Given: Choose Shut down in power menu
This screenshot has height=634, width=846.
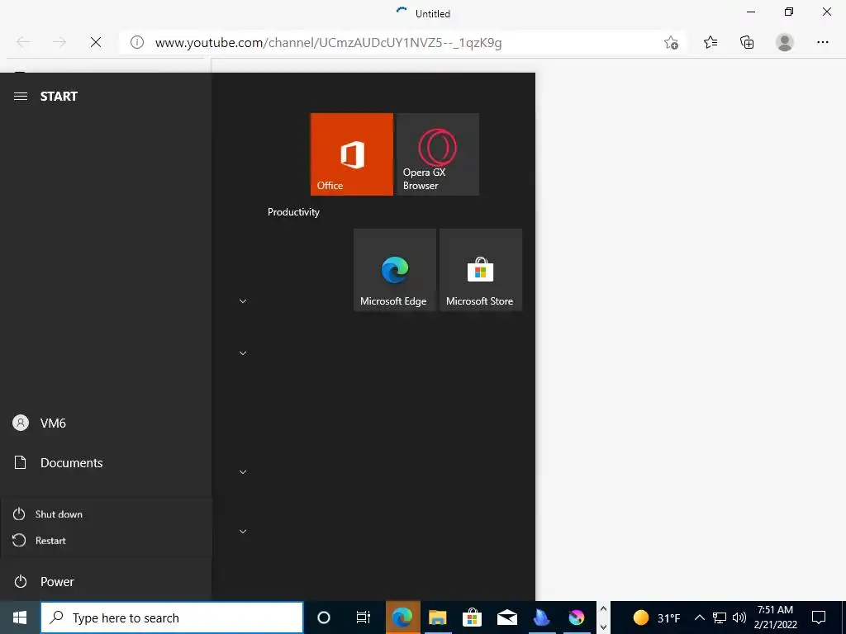Looking at the screenshot, I should [106, 513].
